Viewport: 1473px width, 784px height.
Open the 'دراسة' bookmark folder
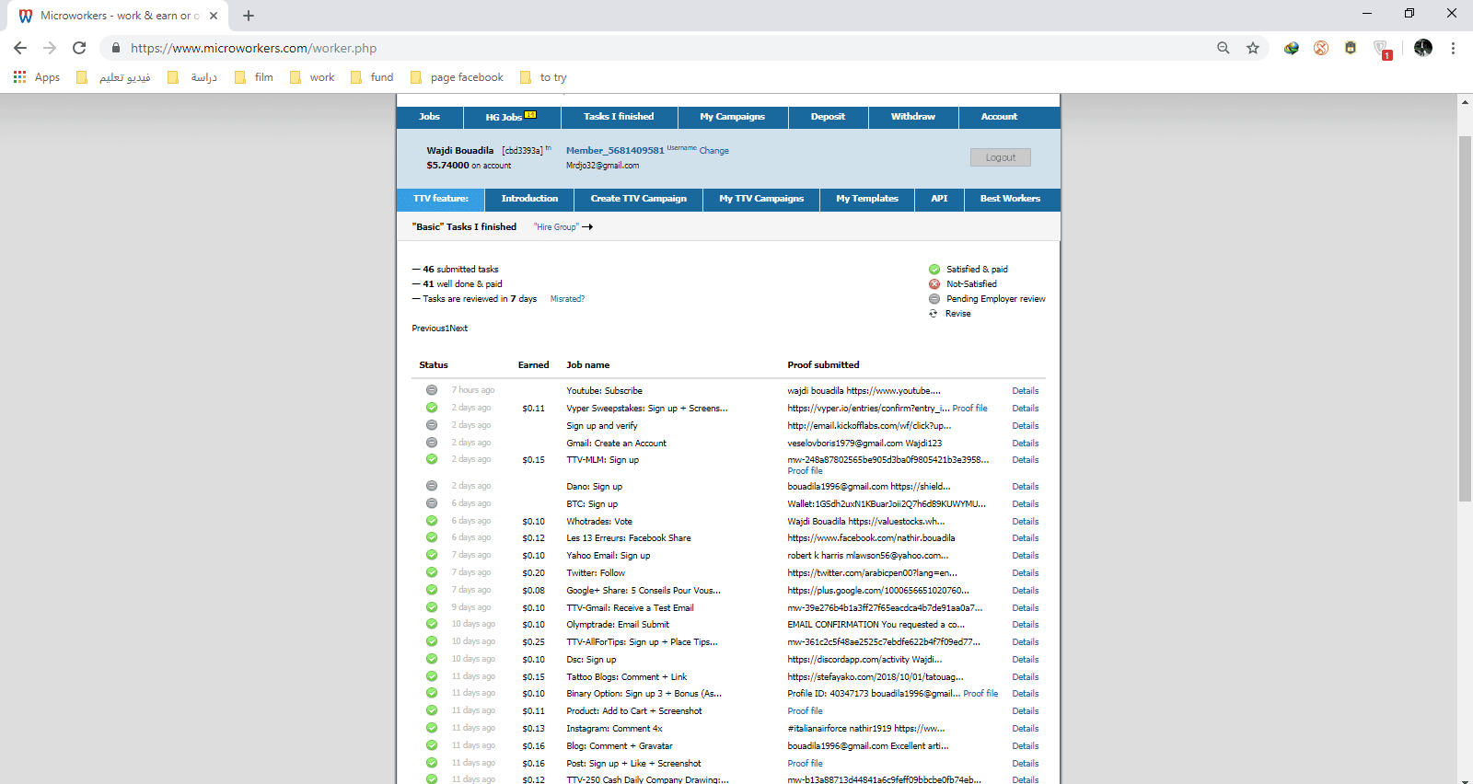click(192, 77)
